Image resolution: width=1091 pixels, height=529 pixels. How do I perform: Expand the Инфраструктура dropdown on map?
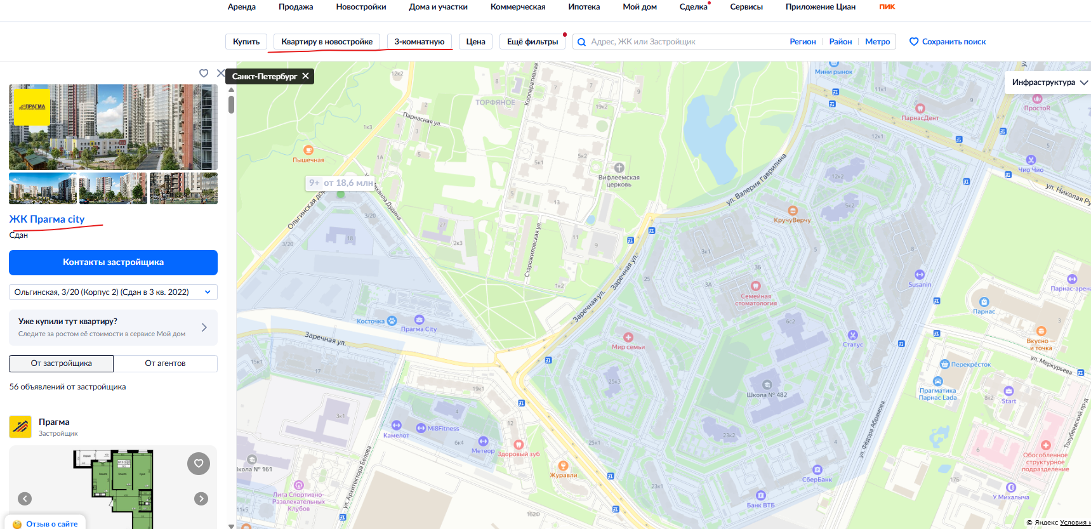point(1048,82)
